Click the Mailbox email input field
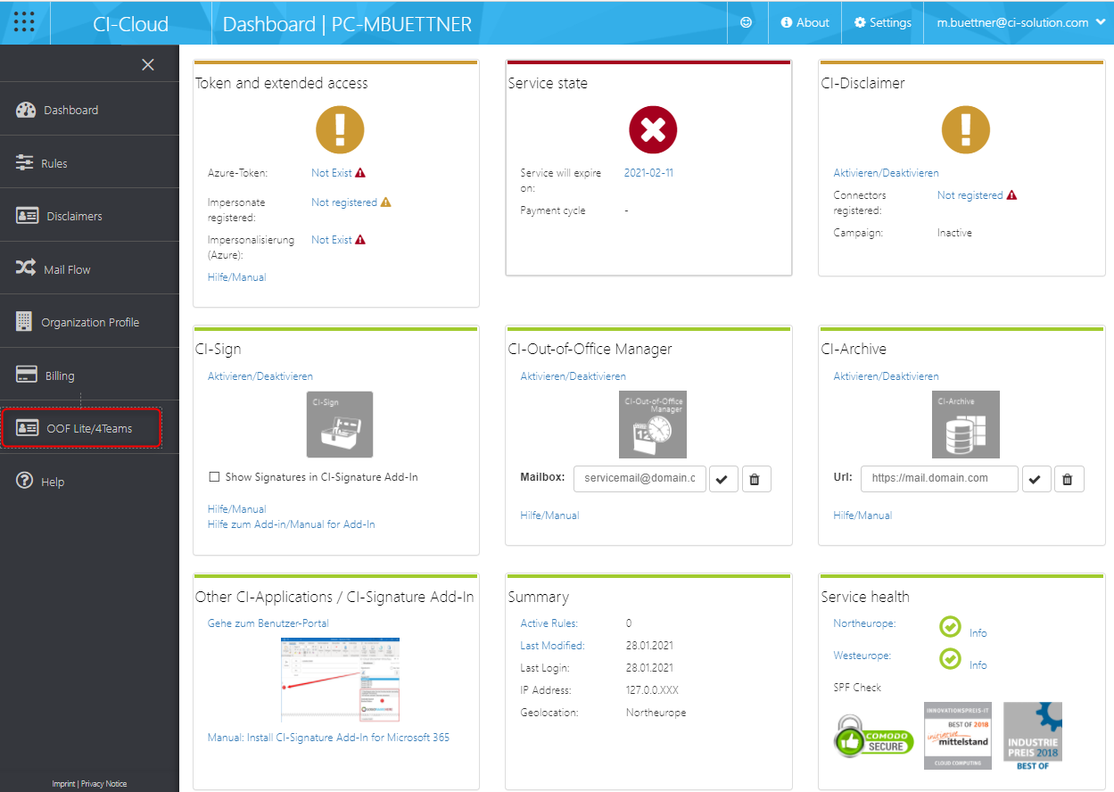The image size is (1114, 792). tap(640, 478)
